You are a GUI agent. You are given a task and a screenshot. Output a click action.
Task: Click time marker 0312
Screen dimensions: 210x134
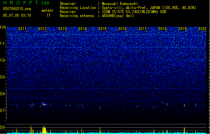[x=42, y=29]
